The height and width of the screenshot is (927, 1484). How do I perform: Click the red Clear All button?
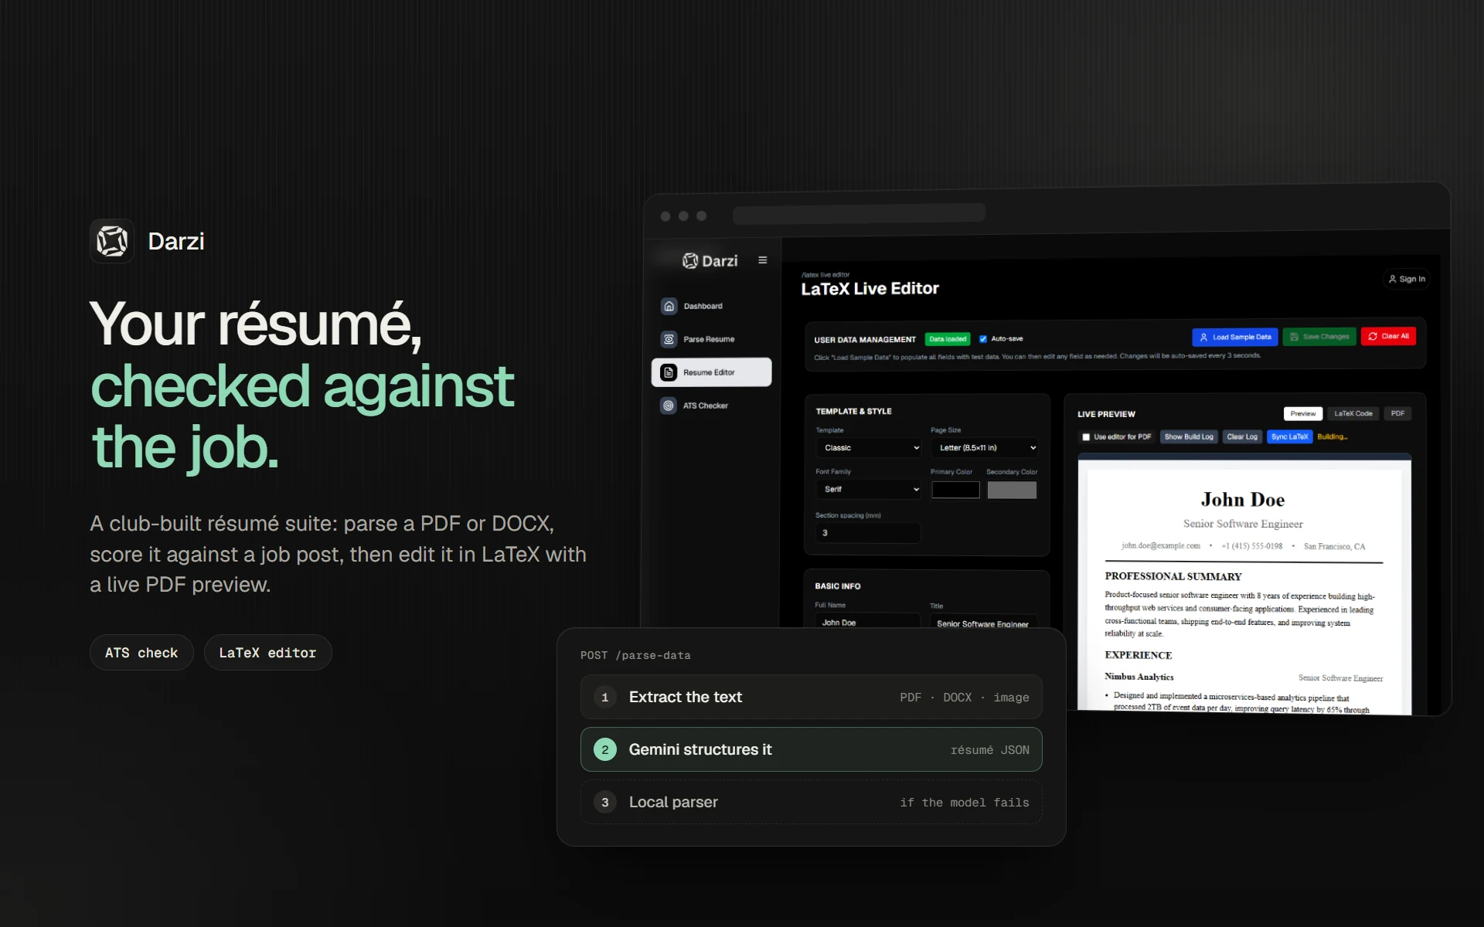tap(1388, 336)
